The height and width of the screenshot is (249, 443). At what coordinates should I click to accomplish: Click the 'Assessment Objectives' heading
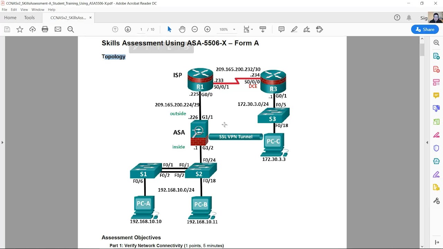(131, 238)
